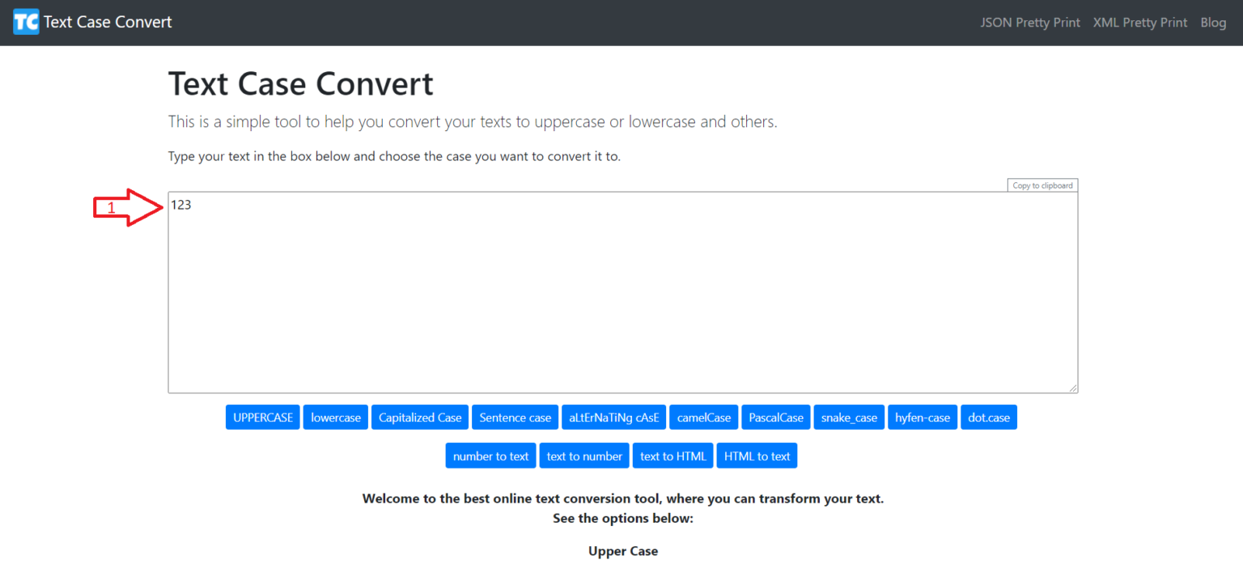The image size is (1243, 564).
Task: Convert text to UPPERCASE
Action: coord(262,417)
